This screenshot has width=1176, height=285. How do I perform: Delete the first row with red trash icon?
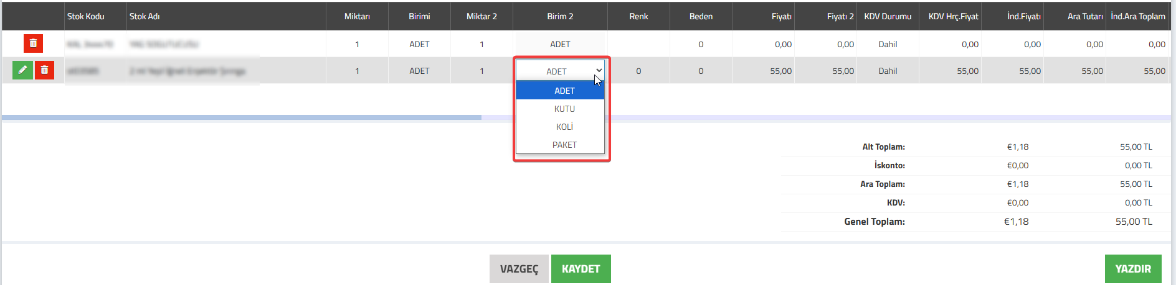pos(33,43)
